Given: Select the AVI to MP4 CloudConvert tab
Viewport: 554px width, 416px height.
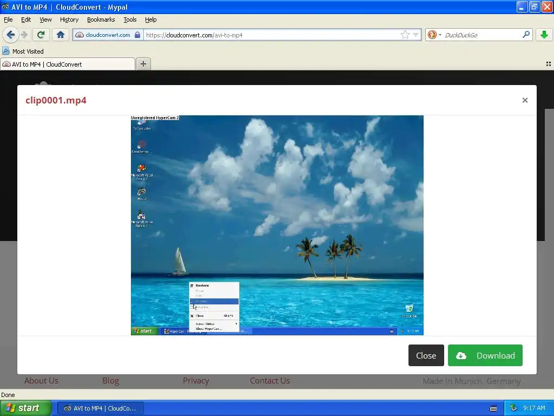Looking at the screenshot, I should [67, 64].
